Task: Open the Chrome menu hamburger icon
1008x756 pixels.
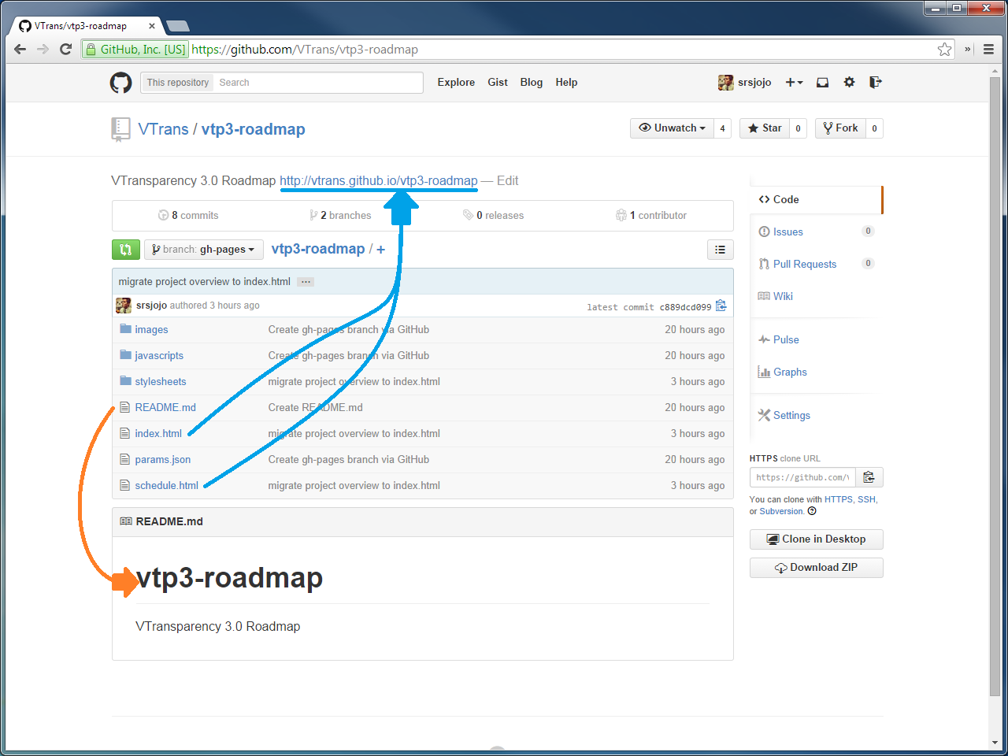Action: pos(989,49)
